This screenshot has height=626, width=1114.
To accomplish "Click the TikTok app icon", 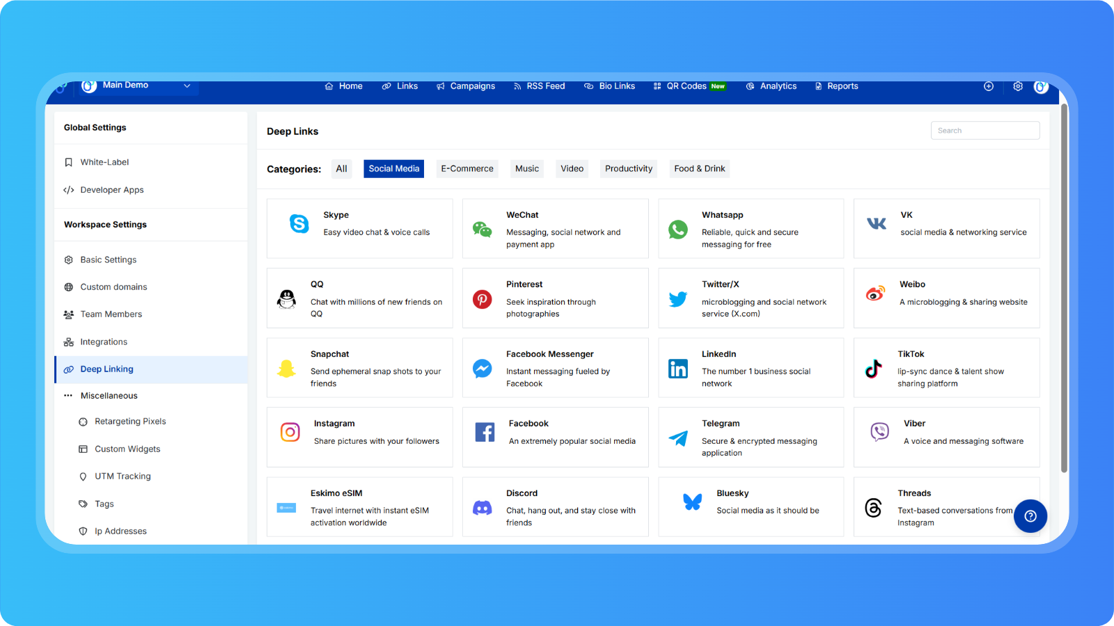I will (873, 369).
